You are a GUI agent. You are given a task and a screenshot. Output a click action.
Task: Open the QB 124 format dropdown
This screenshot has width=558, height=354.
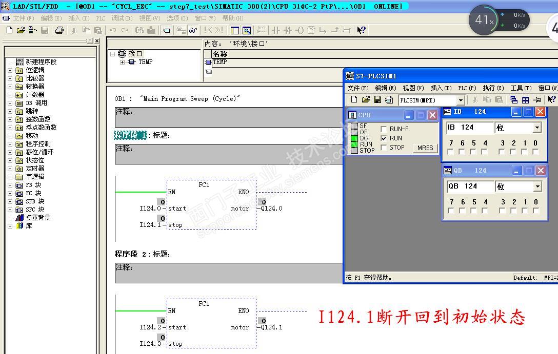point(537,186)
